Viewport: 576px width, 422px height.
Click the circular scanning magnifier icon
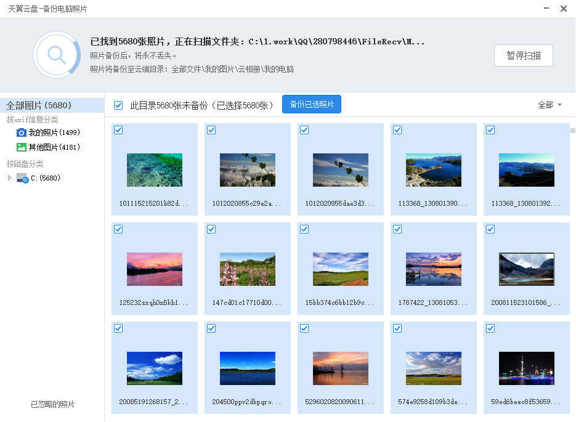[x=57, y=54]
